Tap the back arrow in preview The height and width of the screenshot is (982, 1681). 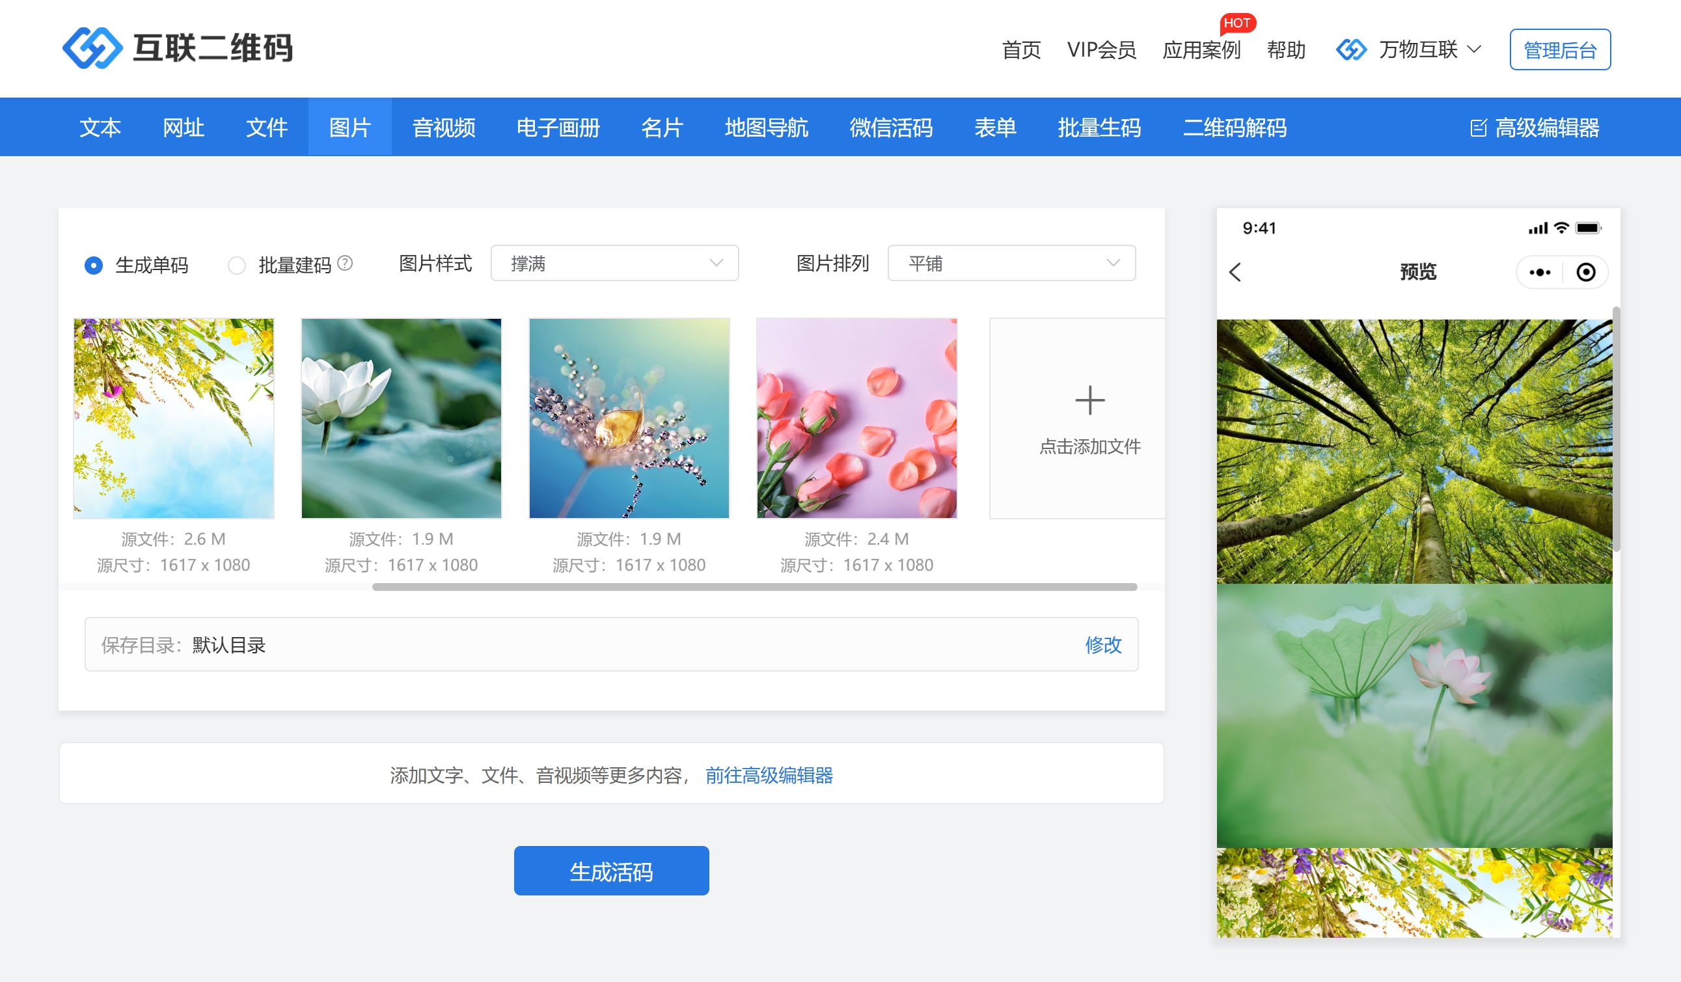[x=1235, y=272]
